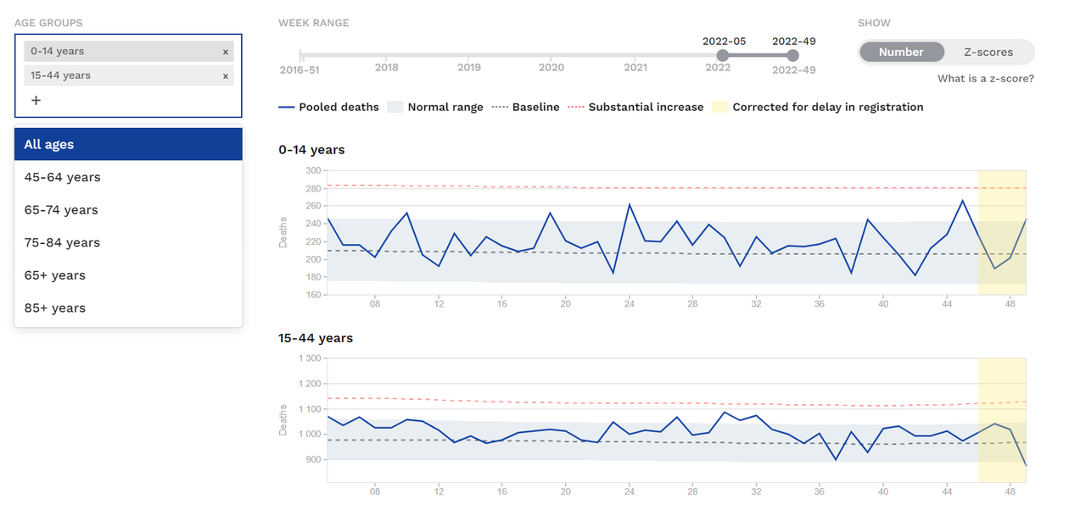1086x521 pixels.
Task: Click the 'SHOW' heading
Action: [x=874, y=23]
